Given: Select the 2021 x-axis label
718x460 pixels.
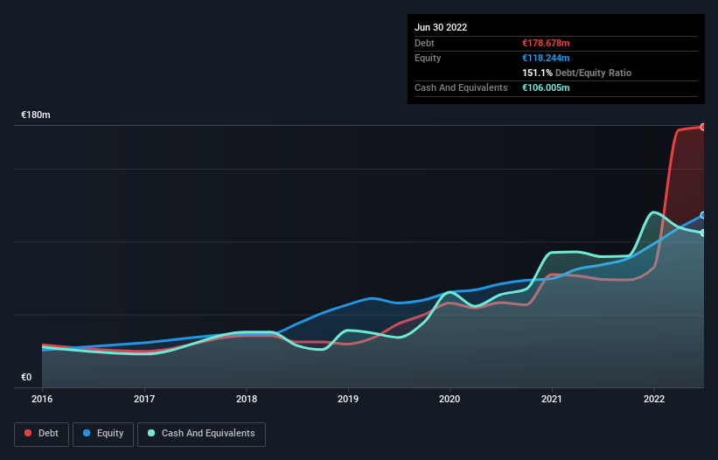Looking at the screenshot, I should (x=552, y=399).
